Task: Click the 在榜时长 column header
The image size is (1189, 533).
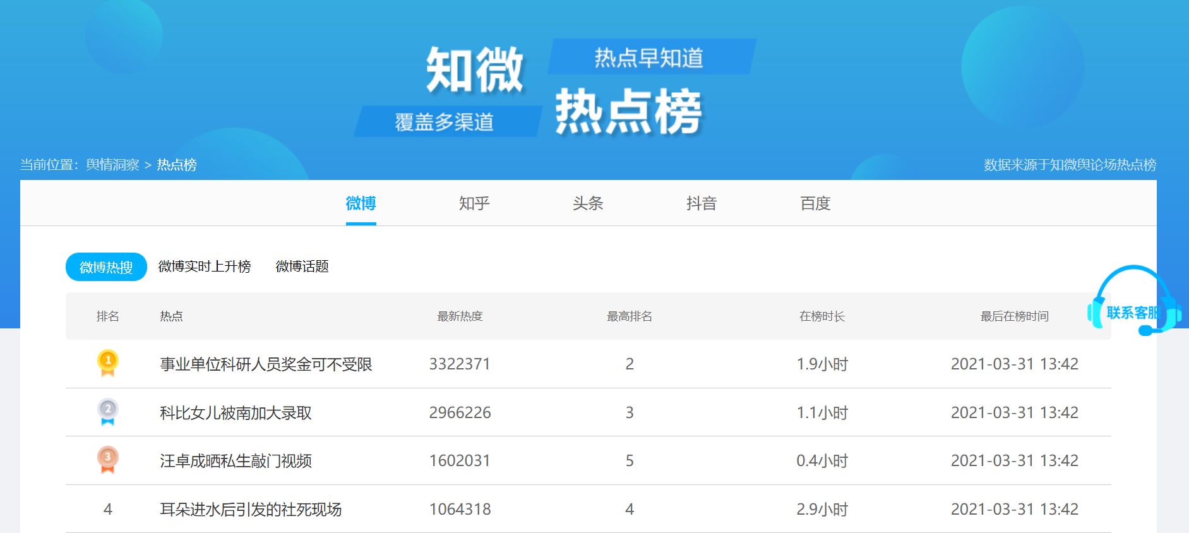Action: (x=822, y=316)
